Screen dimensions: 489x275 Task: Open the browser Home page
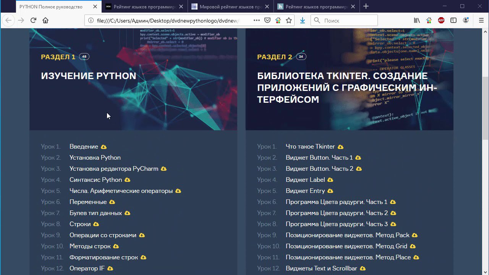pos(45,21)
